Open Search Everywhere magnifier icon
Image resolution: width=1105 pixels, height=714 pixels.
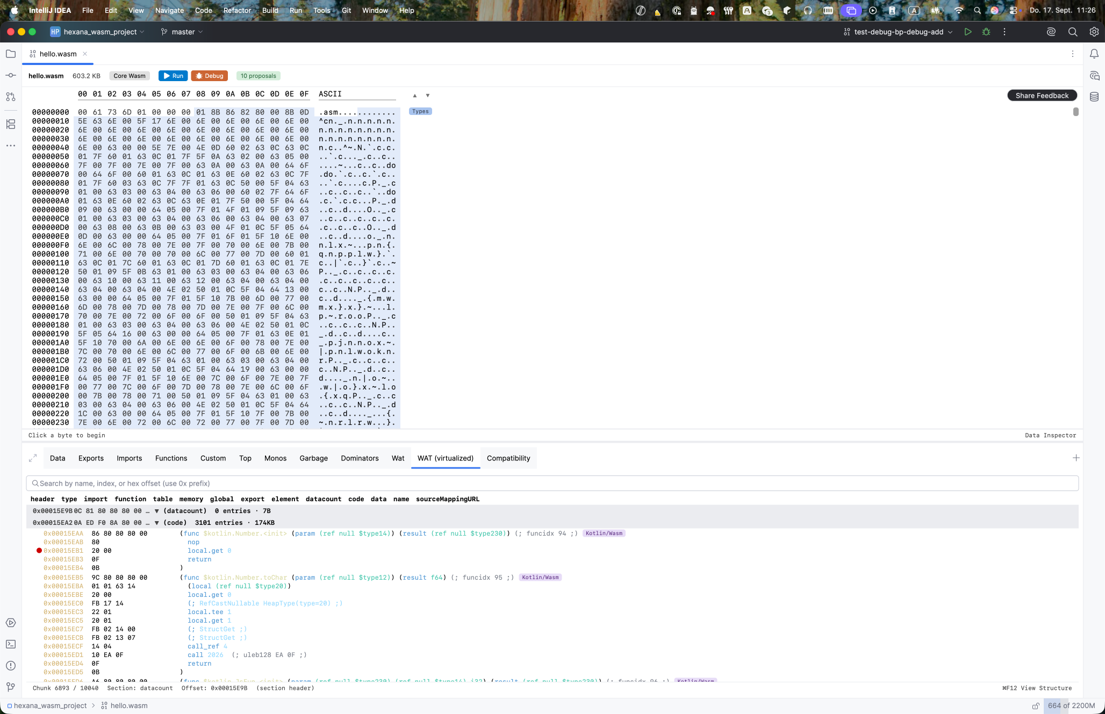[1073, 32]
